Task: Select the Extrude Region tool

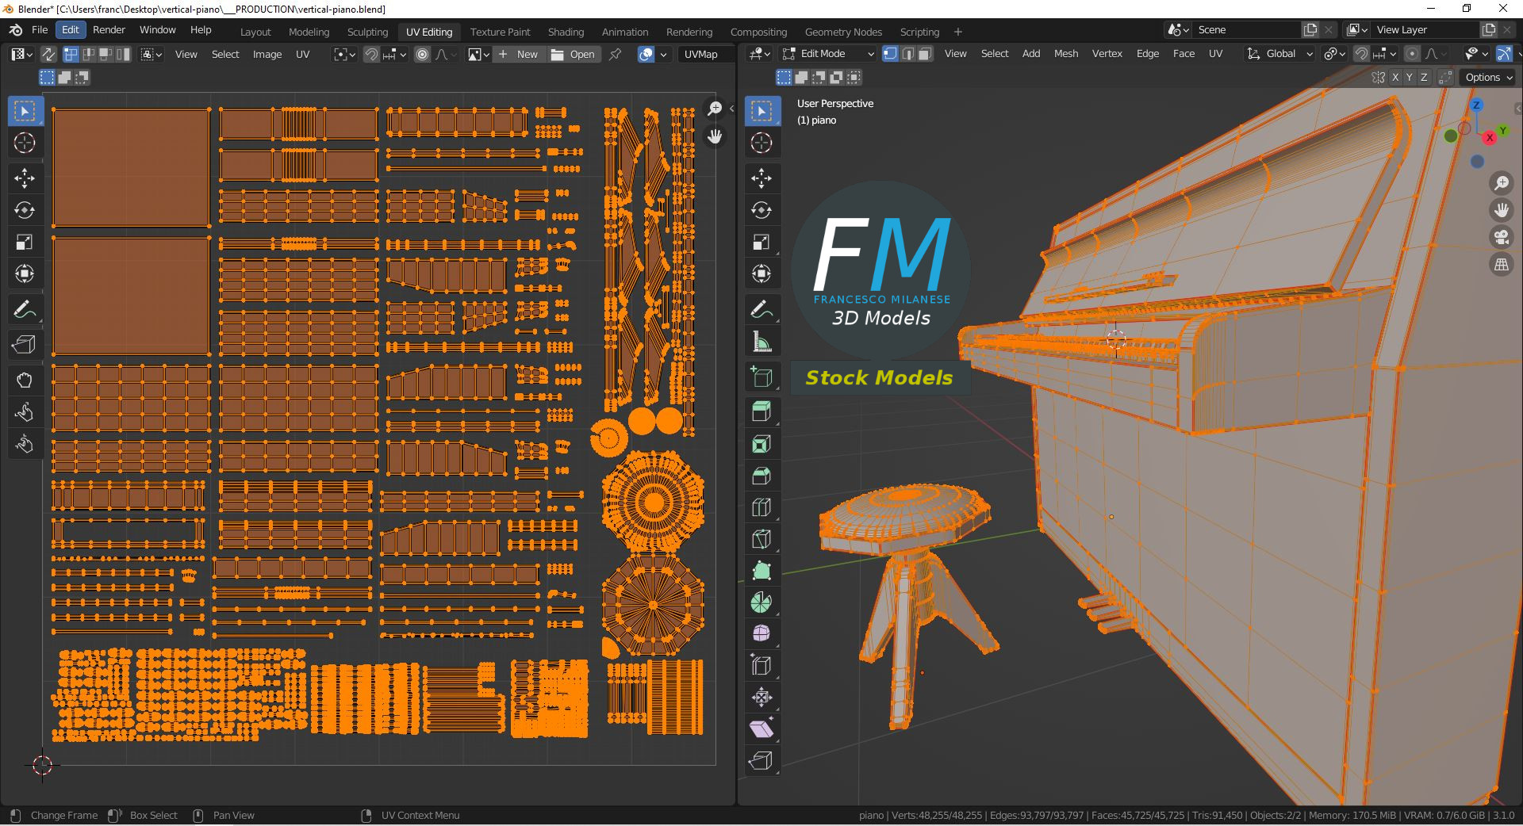Action: coord(761,411)
